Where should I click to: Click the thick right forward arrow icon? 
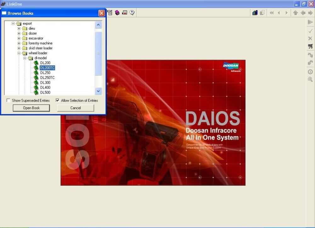[310, 13]
